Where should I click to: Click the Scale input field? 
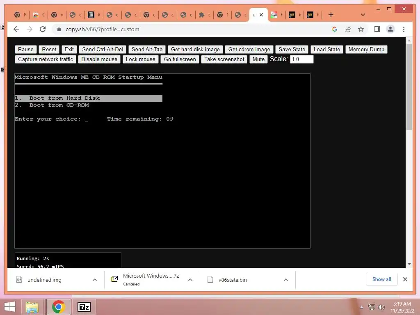[301, 59]
